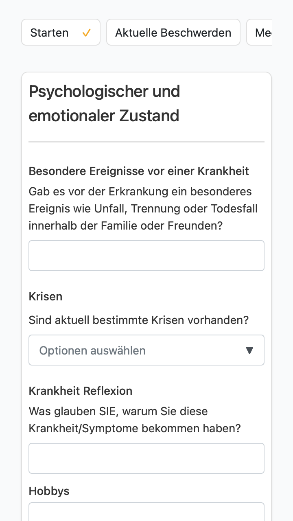Screen dimensions: 293x521
Task: Click 'Sind aktuell bestimmte Krisen vorhanden?' text
Action: point(139,320)
